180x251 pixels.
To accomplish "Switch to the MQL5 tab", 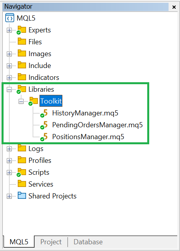I will 19,242.
